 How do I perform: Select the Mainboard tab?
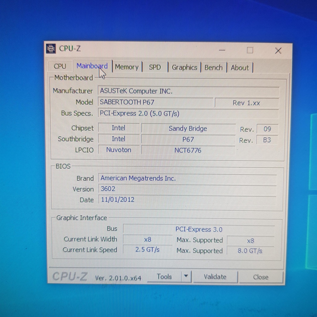92,66
